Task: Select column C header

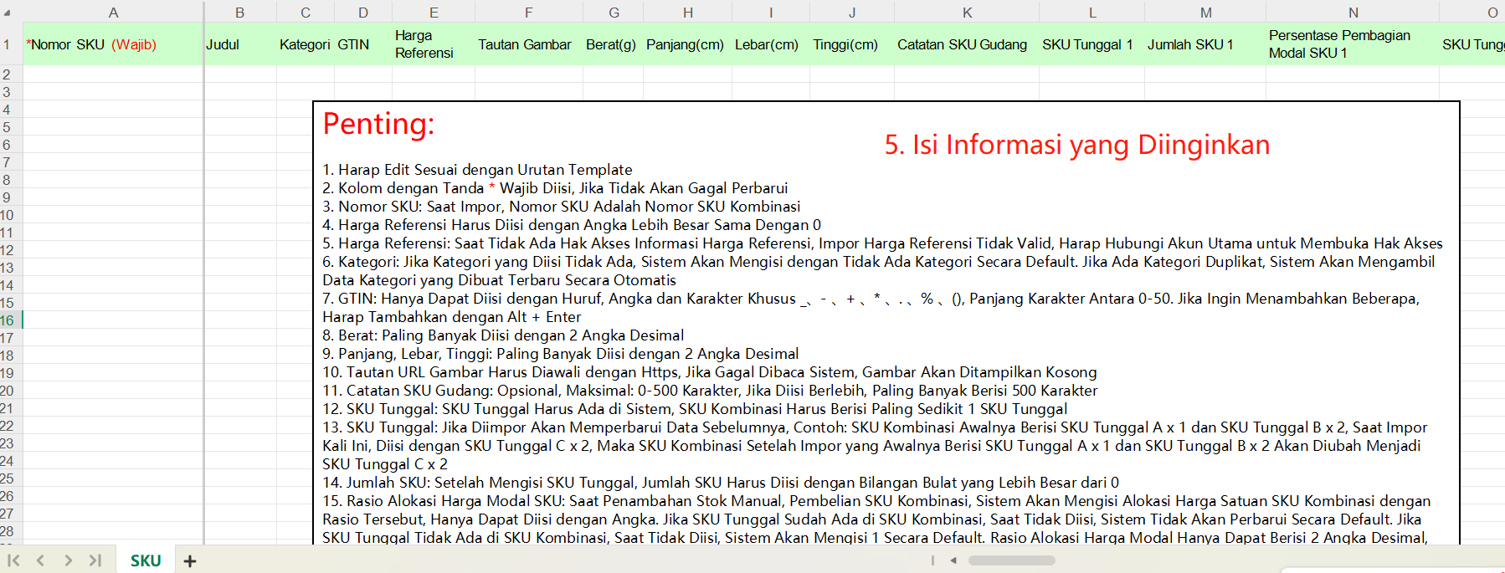Action: (306, 13)
